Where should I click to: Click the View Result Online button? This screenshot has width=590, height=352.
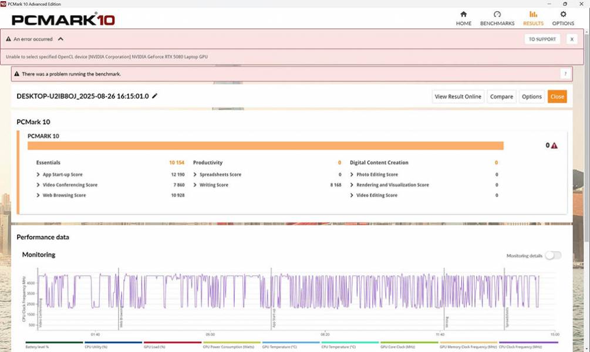click(458, 97)
